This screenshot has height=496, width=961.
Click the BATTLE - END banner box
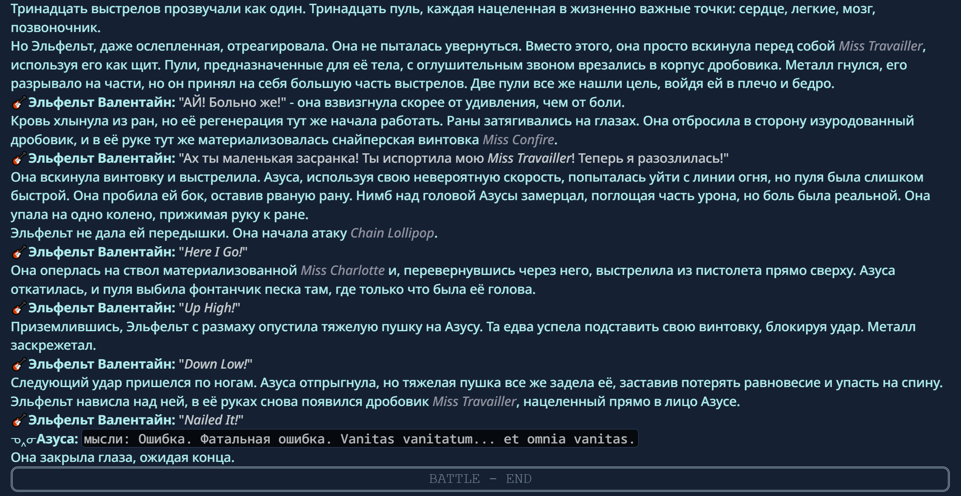click(480, 479)
